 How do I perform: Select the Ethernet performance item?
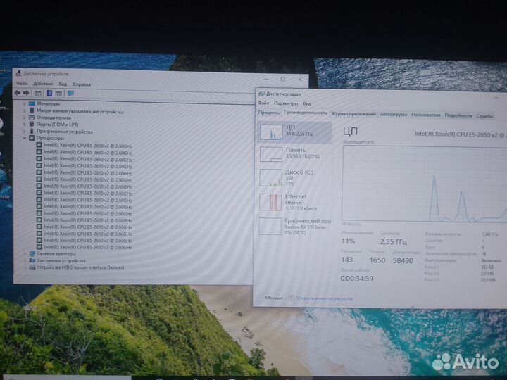(270, 201)
